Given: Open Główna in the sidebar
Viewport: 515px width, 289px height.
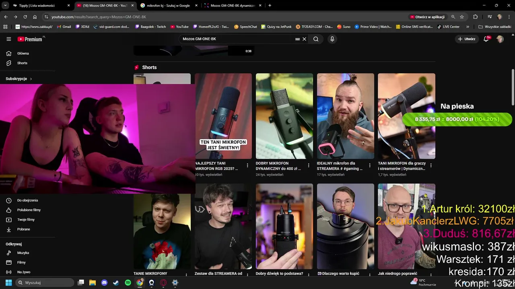Looking at the screenshot, I should [x=23, y=53].
